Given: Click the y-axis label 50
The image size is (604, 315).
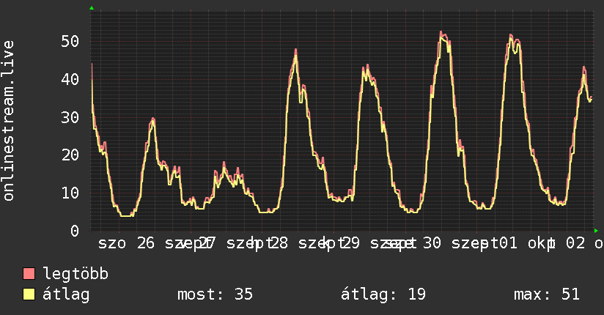Looking at the screenshot, I should pyautogui.click(x=70, y=41).
